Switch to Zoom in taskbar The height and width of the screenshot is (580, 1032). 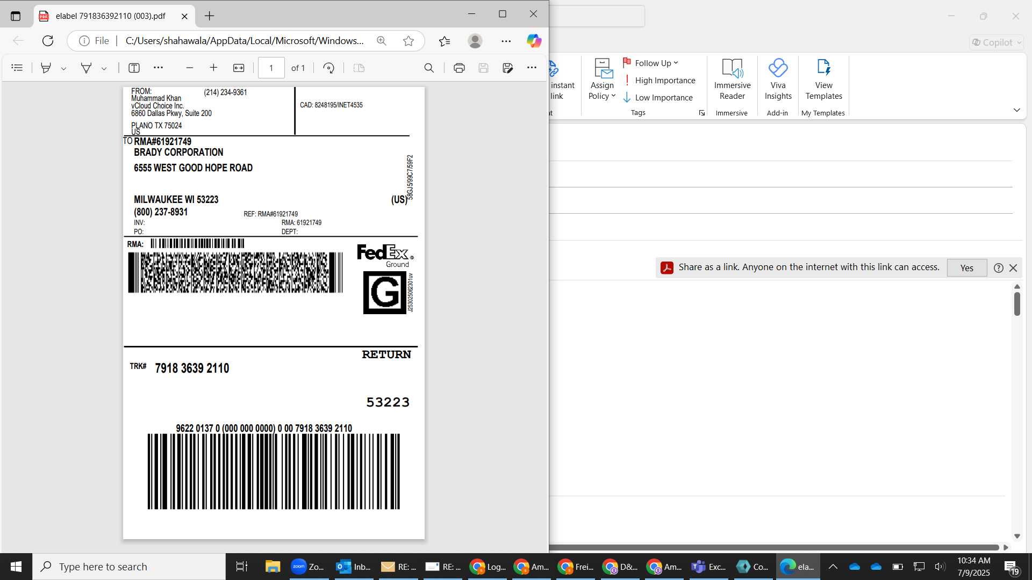[x=308, y=567]
